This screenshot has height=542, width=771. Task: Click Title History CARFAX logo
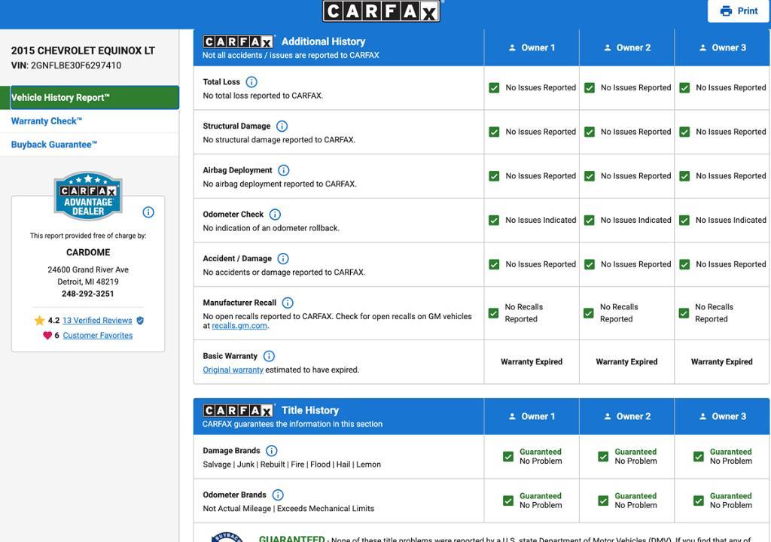click(238, 410)
